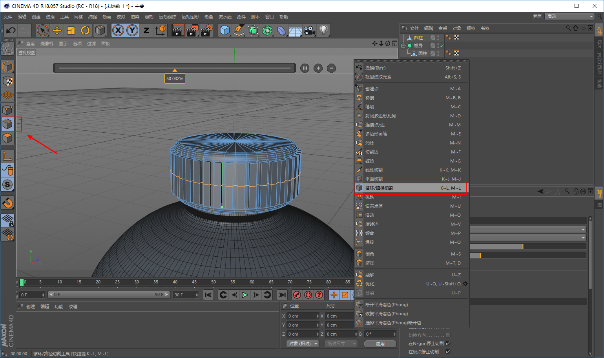Open the green array modeling objects icon
604x358 pixels.
click(x=267, y=30)
